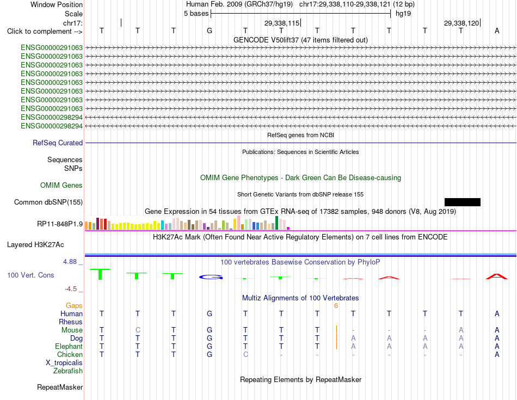Viewport: 517px width, 400px height.
Task: Select the "Mouse" species label
Action: pyautogui.click(x=72, y=330)
